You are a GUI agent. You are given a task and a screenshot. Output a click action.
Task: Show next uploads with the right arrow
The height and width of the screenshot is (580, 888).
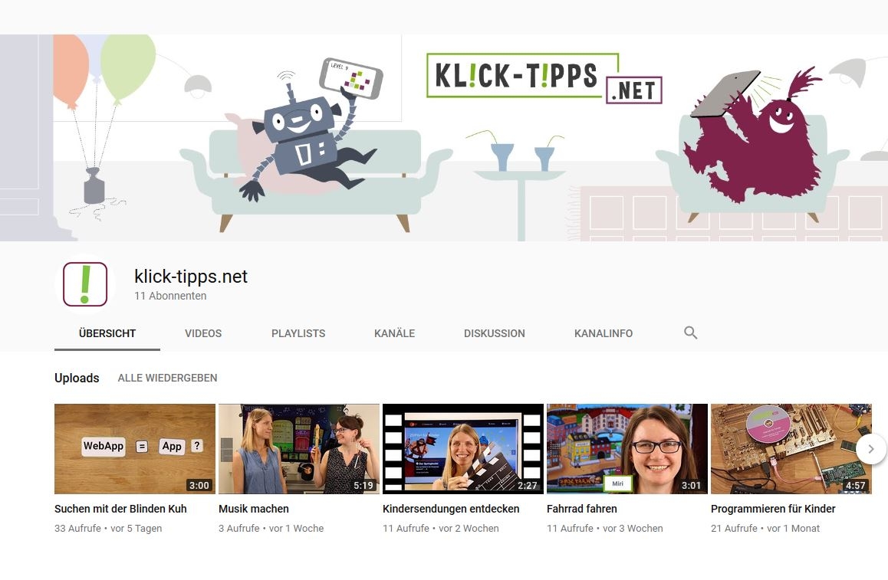[871, 449]
